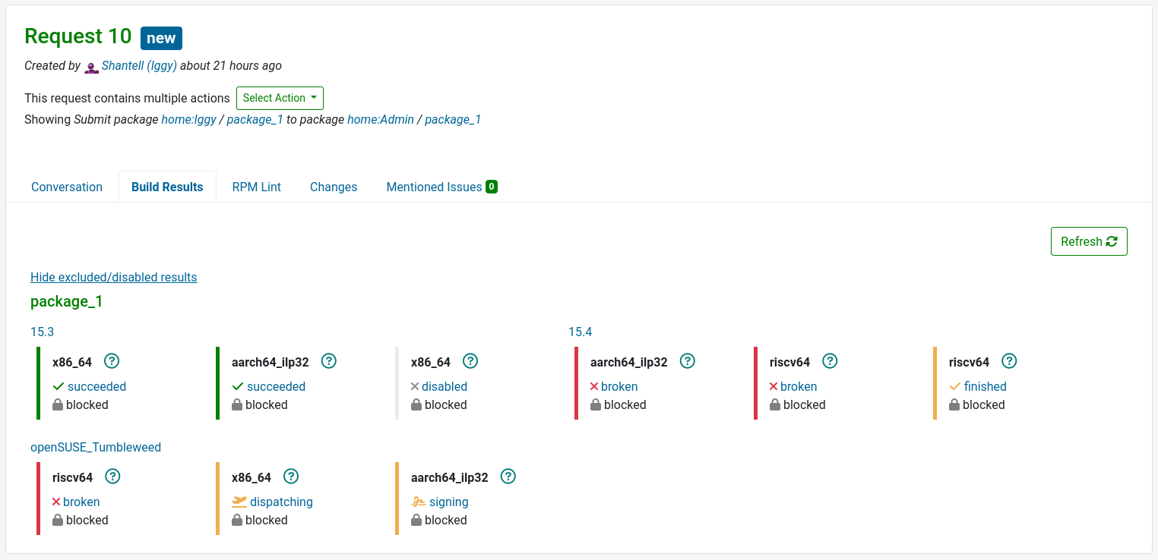1158x560 pixels.
Task: Open the home:Admin project link
Action: pyautogui.click(x=381, y=119)
